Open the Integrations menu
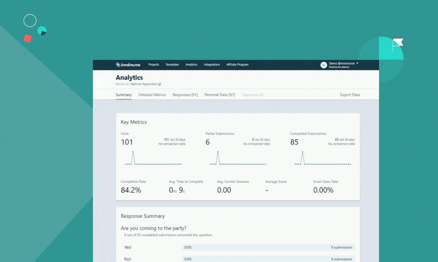438x262 pixels. (x=212, y=65)
